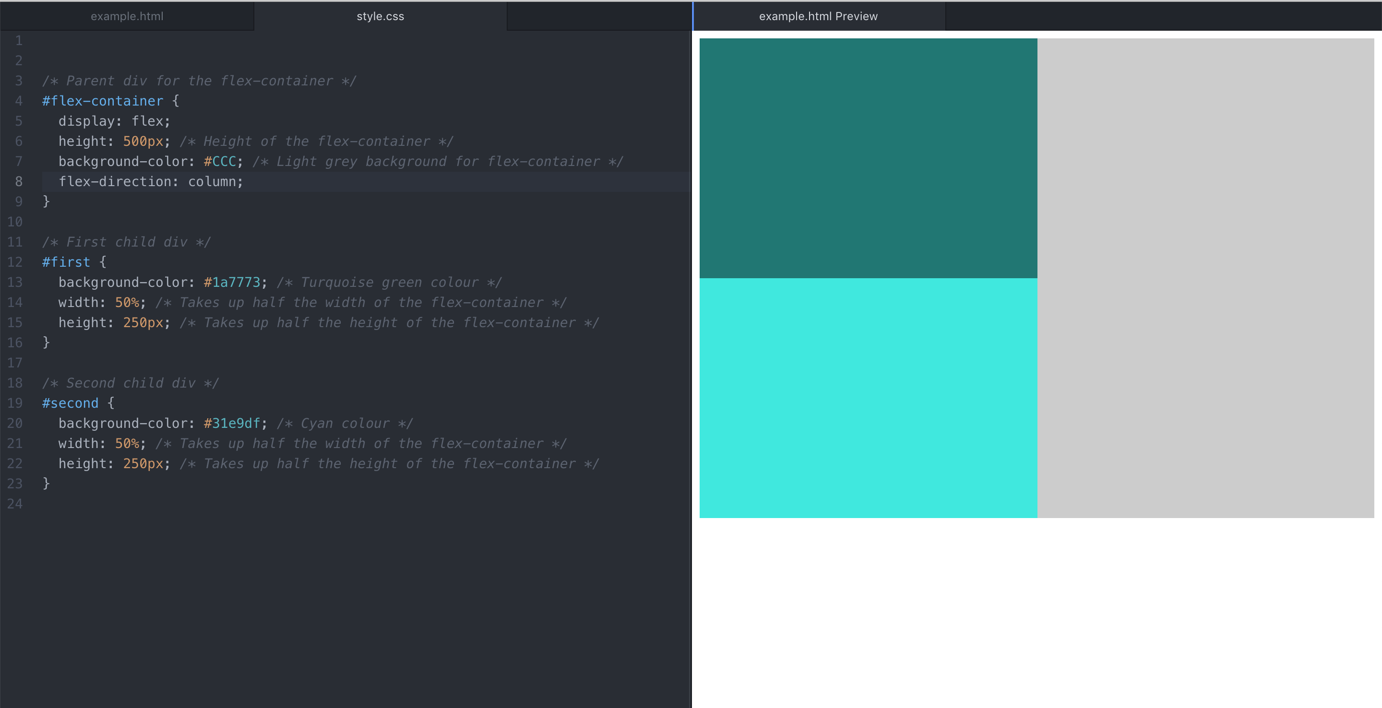Click the display: flex declaration
The width and height of the screenshot is (1382, 708).
(x=114, y=121)
